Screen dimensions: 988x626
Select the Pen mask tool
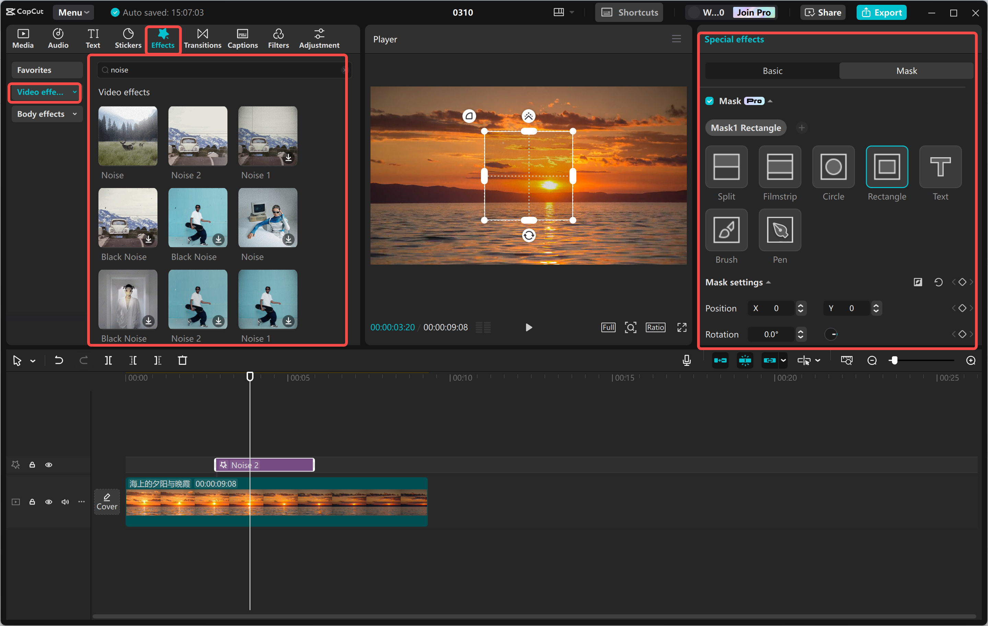779,230
